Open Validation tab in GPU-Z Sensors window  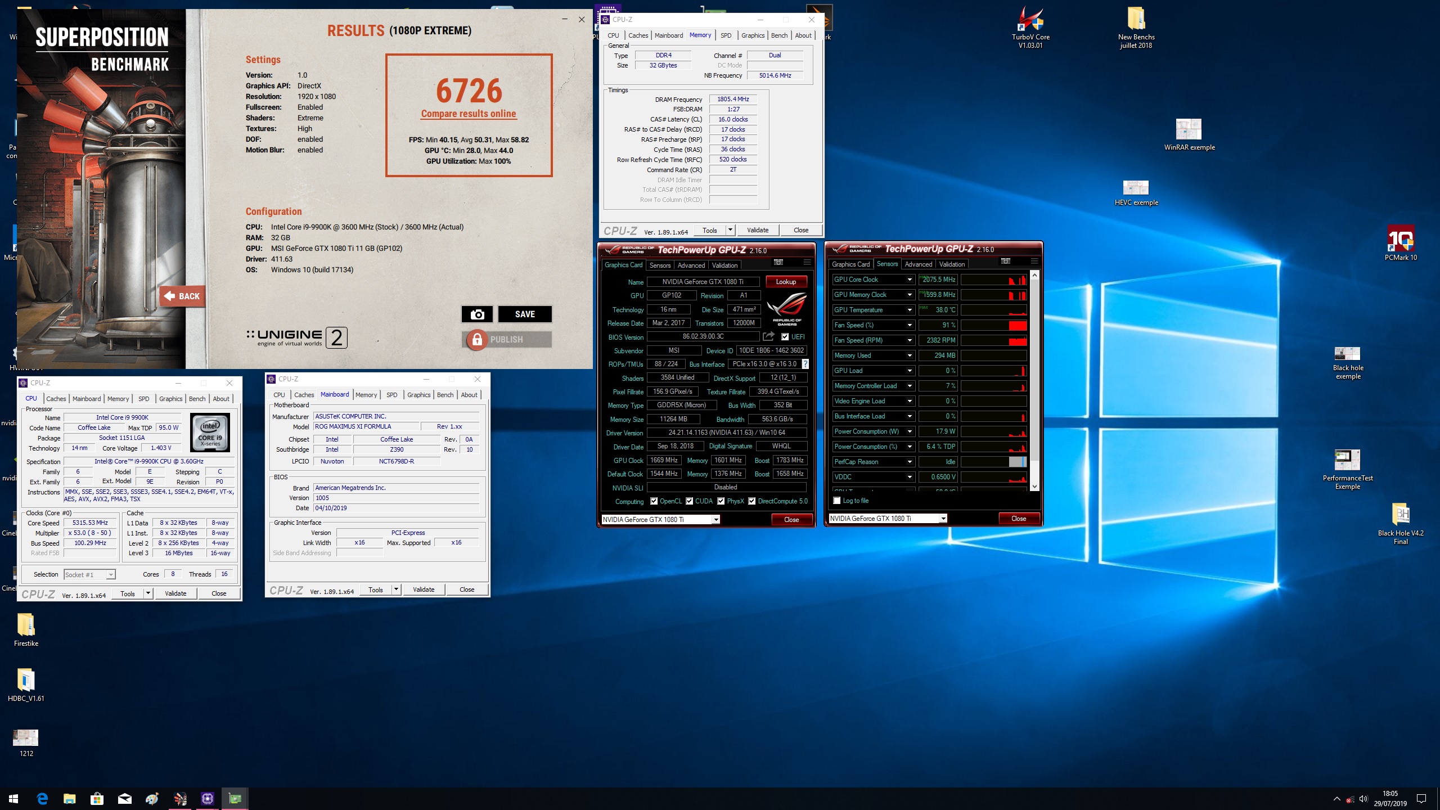coord(952,264)
